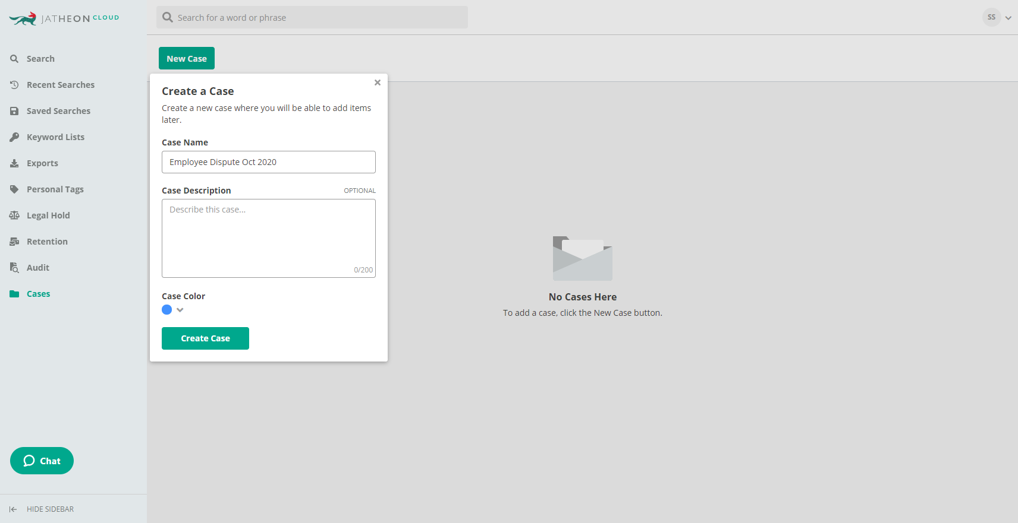The image size is (1018, 523).
Task: Open the user account dropdown chevron
Action: tap(1008, 18)
